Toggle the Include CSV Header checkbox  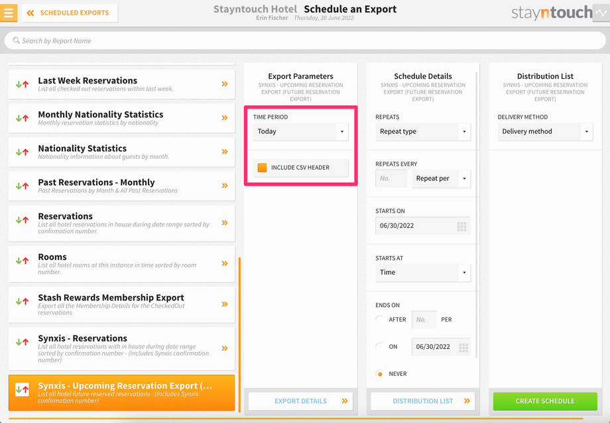(262, 167)
